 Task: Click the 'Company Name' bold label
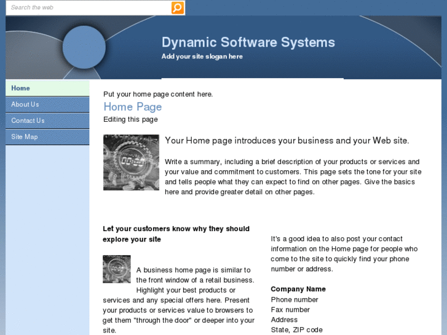(298, 289)
